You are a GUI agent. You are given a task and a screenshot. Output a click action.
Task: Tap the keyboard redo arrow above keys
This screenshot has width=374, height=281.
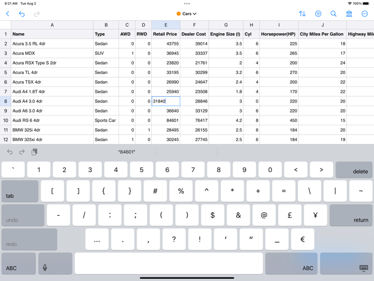(x=22, y=152)
